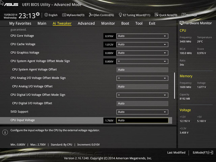Open the Exit tab
This screenshot has width=216, height=162.
[152, 23]
